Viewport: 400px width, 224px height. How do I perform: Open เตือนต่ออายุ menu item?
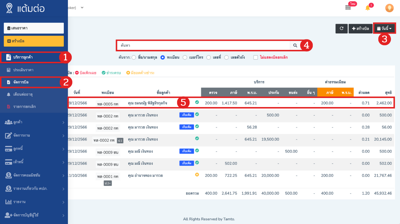(x=34, y=94)
